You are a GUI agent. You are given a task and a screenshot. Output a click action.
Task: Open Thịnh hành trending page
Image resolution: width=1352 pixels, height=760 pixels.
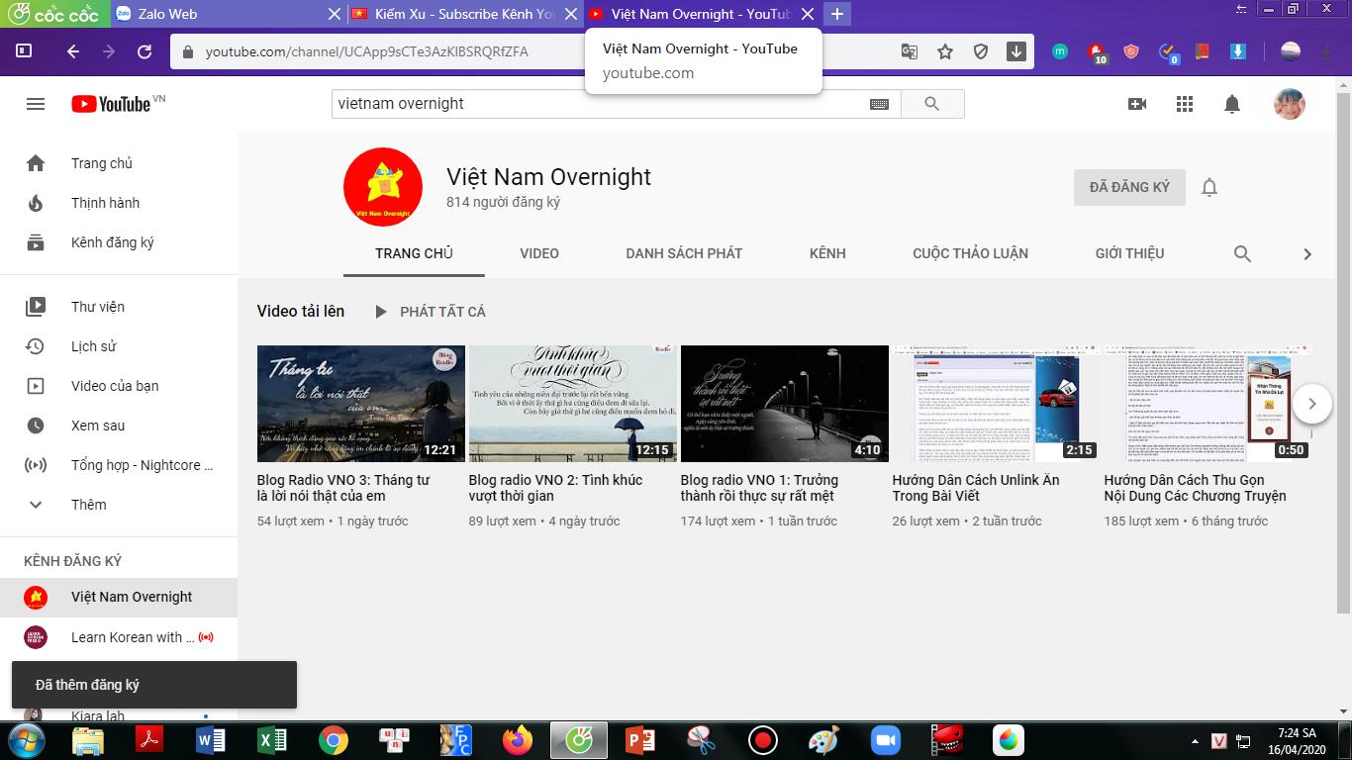point(119,203)
